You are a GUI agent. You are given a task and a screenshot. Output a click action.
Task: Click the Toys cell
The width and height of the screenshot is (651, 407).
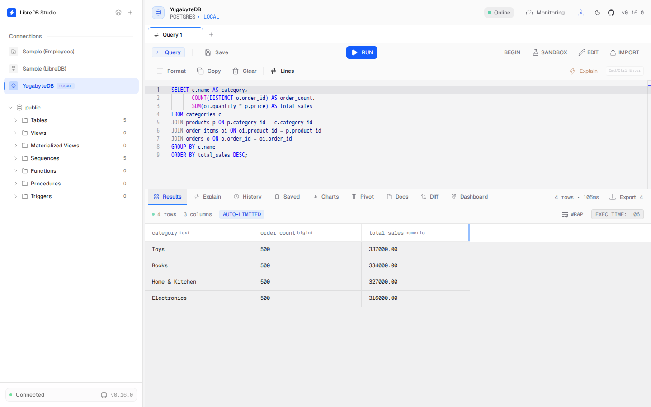(x=199, y=250)
